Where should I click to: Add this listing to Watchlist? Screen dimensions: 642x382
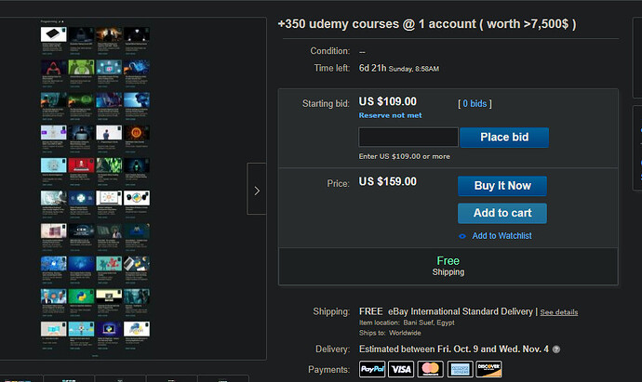pos(502,235)
